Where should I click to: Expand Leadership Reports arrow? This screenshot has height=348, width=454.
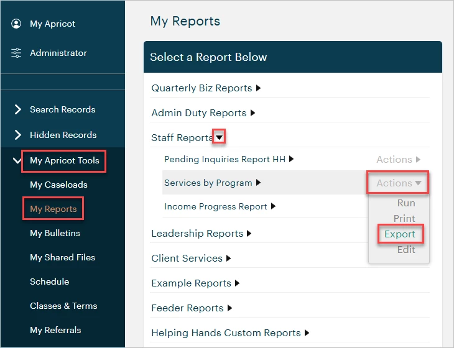pos(249,234)
